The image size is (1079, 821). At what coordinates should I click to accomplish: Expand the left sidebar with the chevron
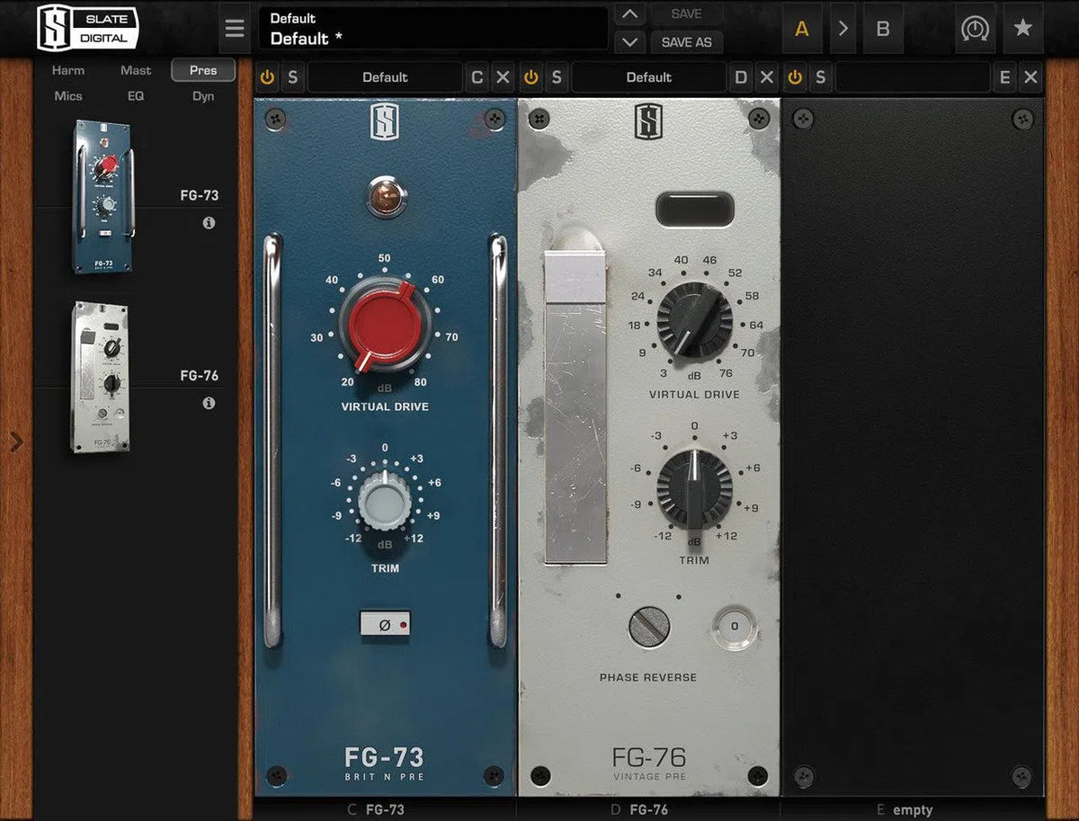click(x=15, y=442)
